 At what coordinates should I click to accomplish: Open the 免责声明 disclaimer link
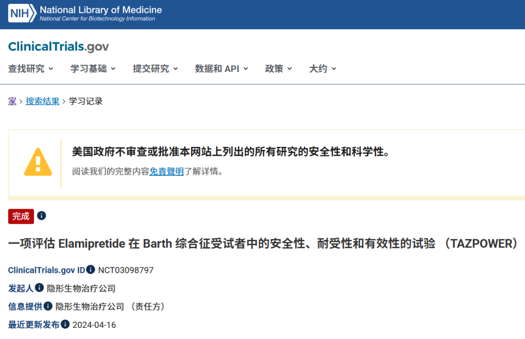[166, 172]
